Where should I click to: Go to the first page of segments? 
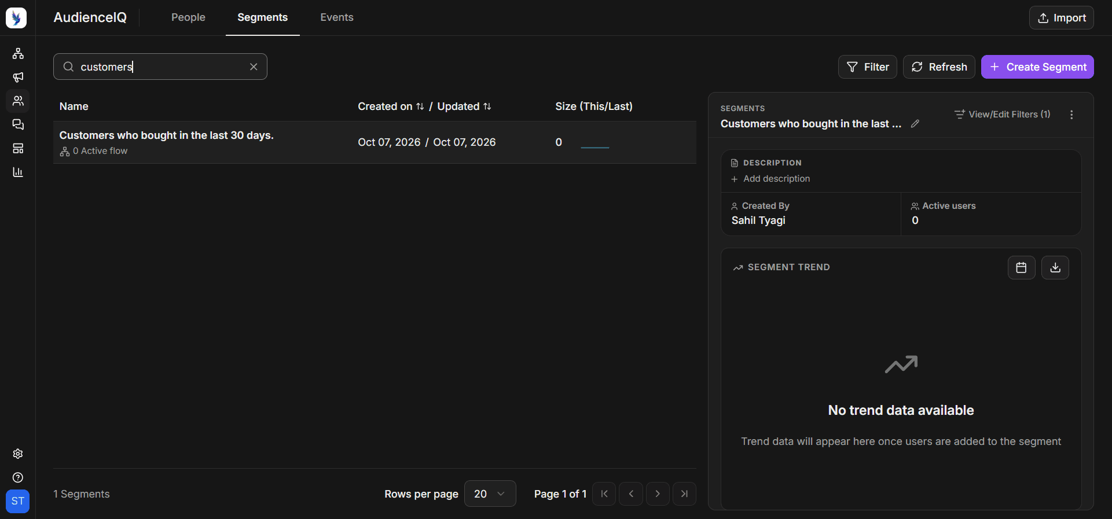point(604,494)
